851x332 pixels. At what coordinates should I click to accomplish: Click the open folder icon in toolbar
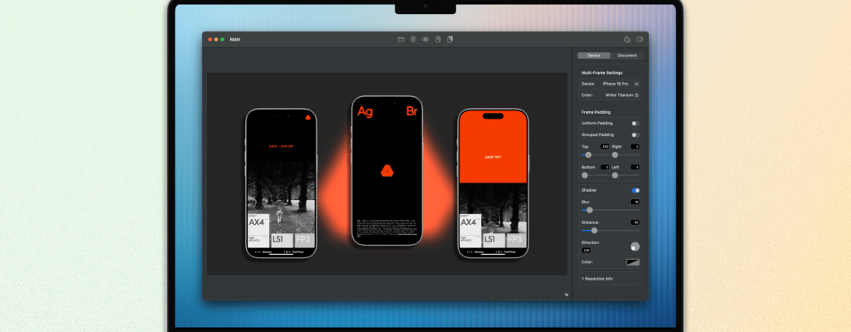[x=401, y=39]
